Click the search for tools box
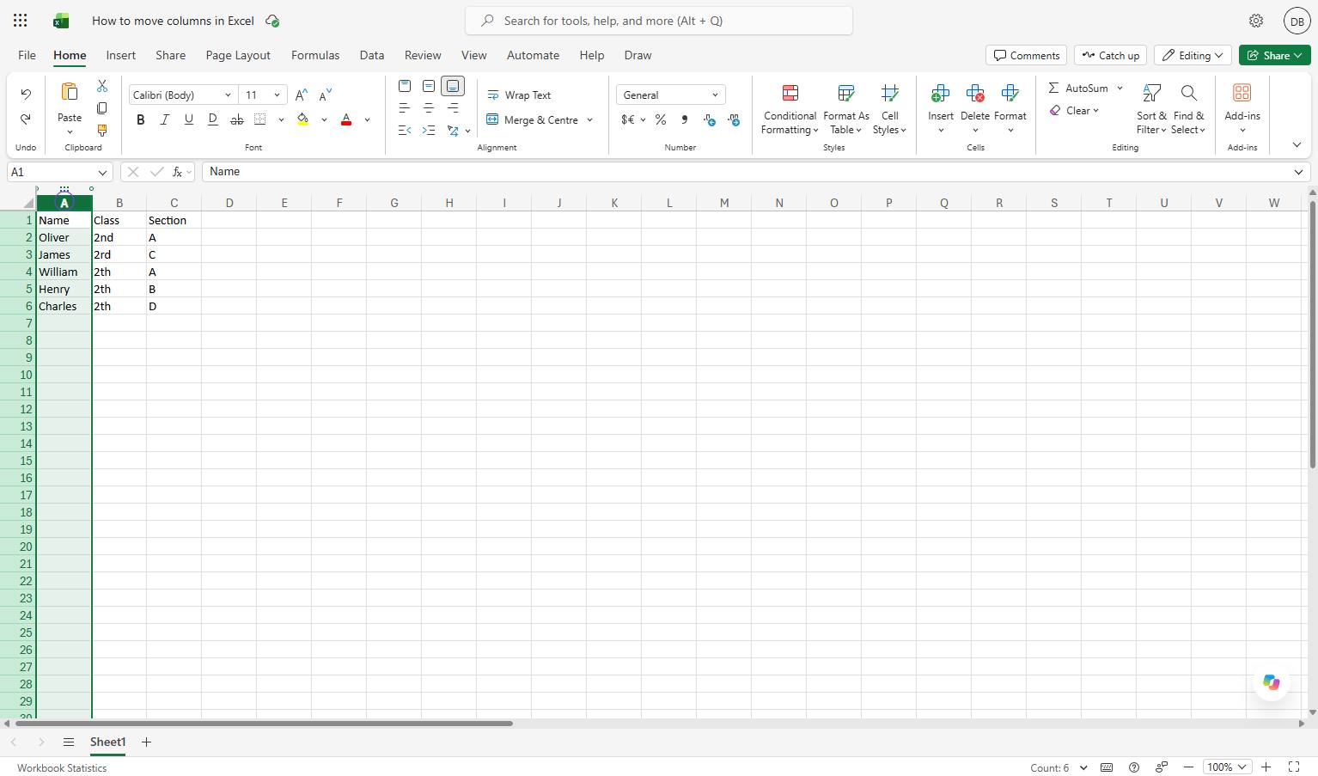 (x=659, y=21)
